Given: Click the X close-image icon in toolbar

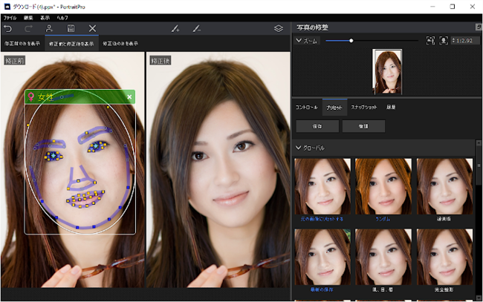Looking at the screenshot, I should 92,29.
